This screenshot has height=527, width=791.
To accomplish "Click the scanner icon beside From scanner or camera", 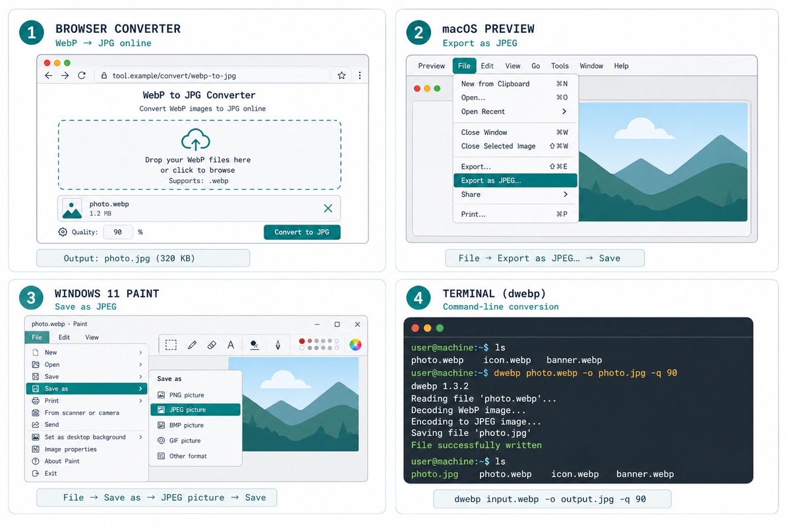I will (x=36, y=413).
